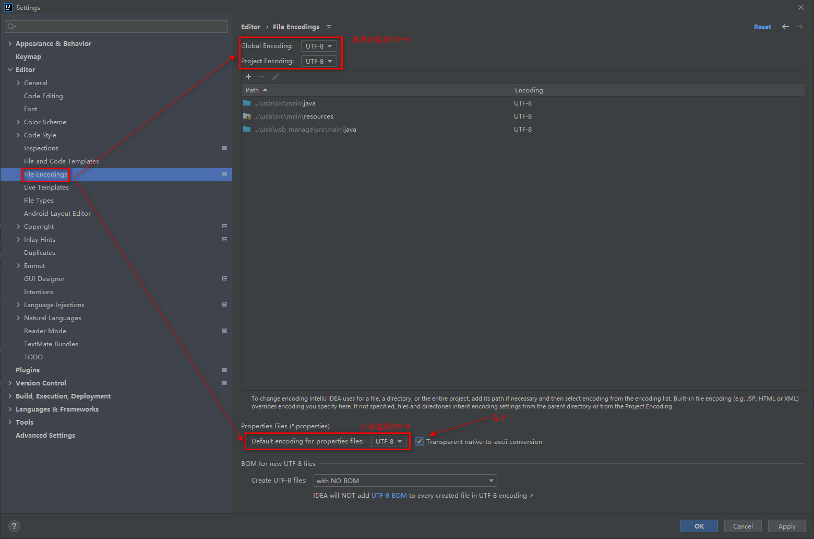814x539 pixels.
Task: Select Live Templates page
Action: click(46, 187)
